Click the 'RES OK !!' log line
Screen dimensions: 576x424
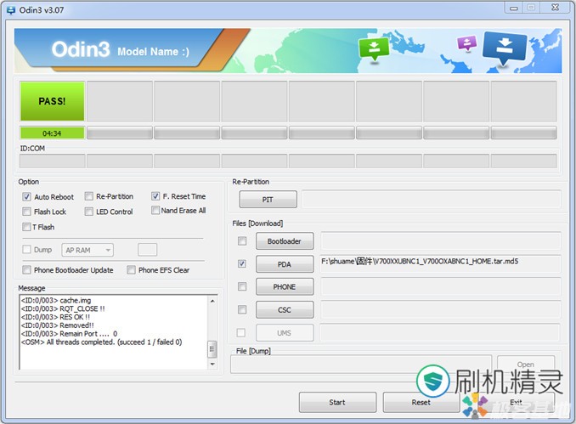55,317
